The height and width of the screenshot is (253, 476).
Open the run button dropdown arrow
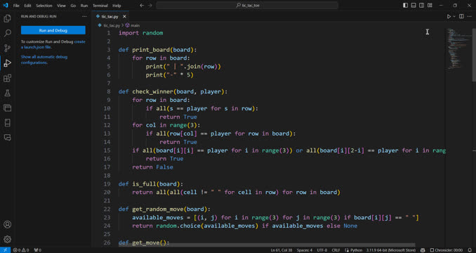454,16
